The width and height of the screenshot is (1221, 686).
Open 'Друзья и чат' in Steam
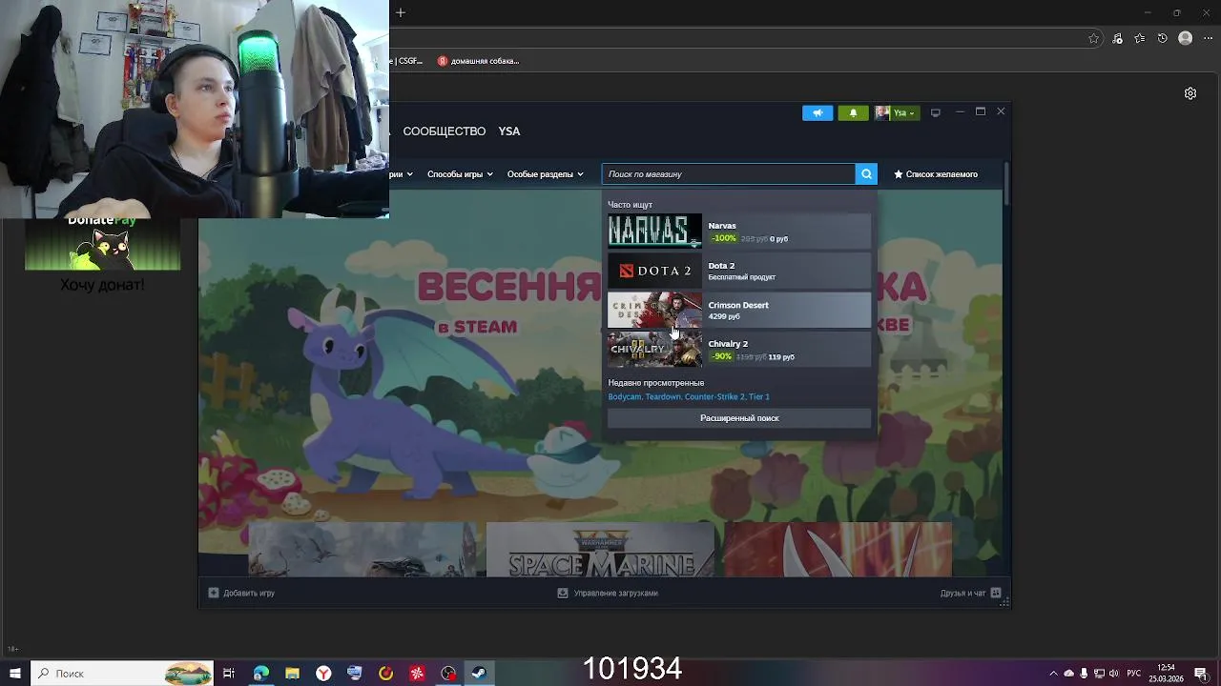tap(970, 593)
